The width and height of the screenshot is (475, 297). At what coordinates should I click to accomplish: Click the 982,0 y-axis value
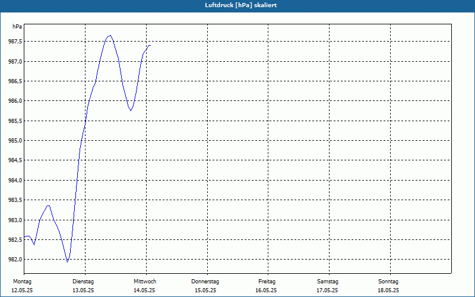pos(15,260)
